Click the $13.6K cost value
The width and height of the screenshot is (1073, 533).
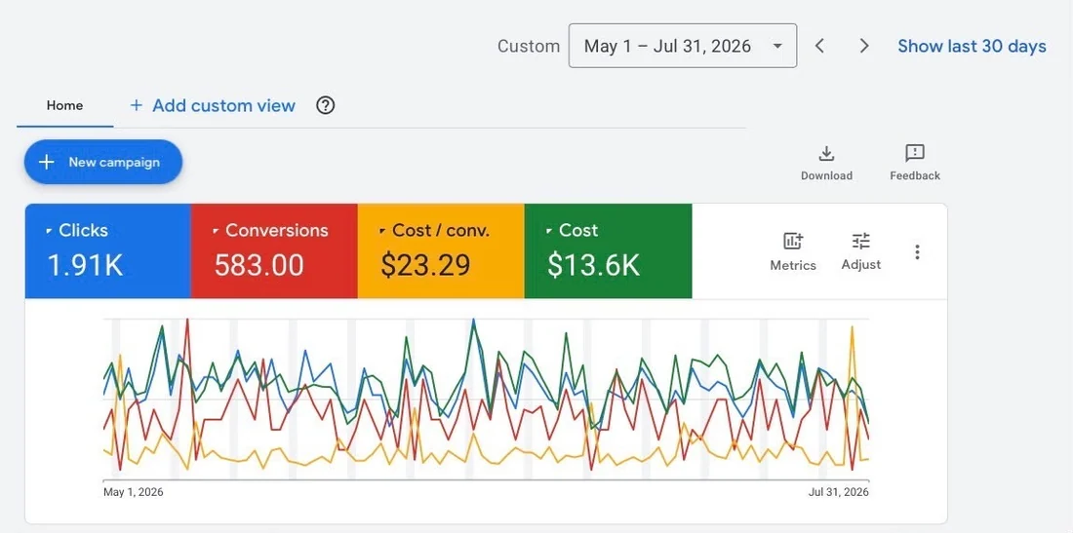pyautogui.click(x=594, y=265)
